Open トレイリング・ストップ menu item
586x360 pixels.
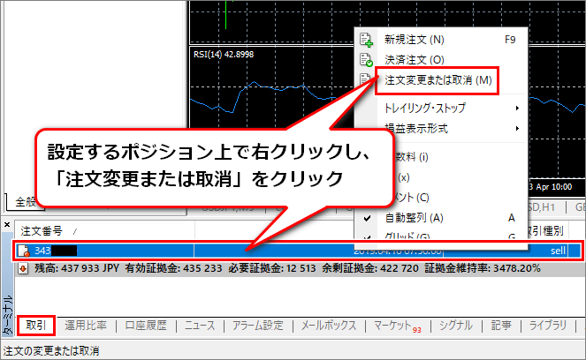[x=425, y=109]
